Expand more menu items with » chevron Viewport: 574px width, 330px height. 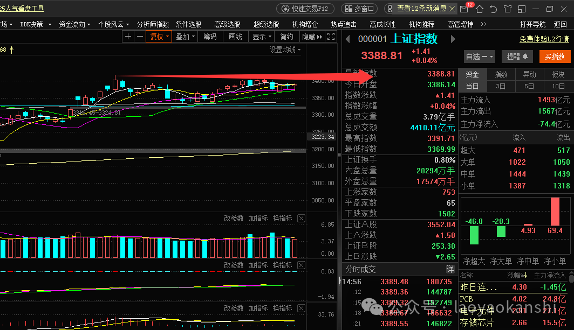tap(483, 24)
